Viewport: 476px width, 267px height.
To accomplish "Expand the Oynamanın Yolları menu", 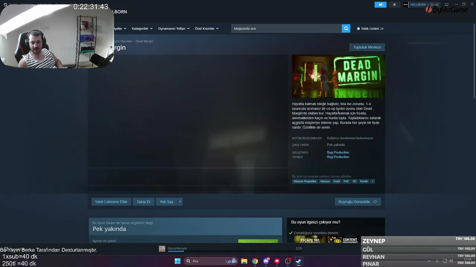I will [x=174, y=29].
